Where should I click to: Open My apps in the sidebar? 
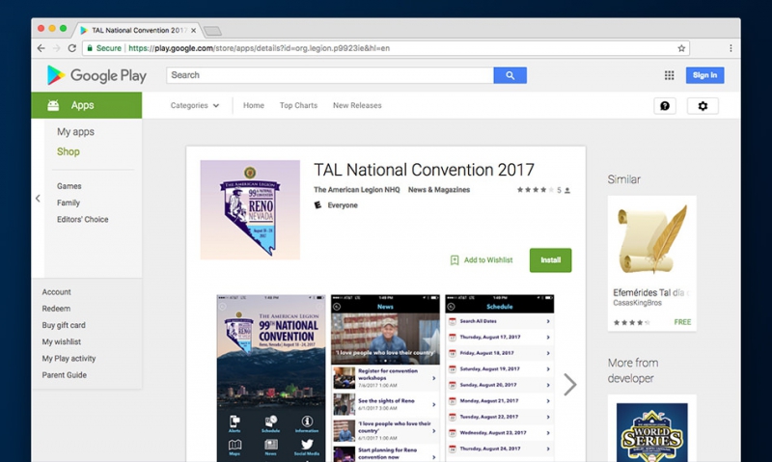pyautogui.click(x=75, y=132)
